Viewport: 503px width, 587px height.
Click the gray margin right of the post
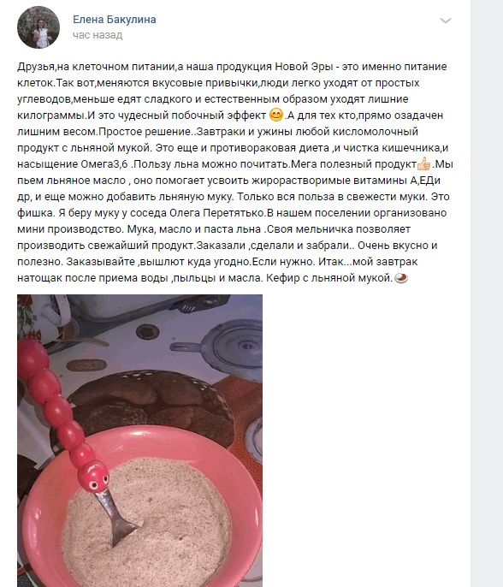(487, 293)
